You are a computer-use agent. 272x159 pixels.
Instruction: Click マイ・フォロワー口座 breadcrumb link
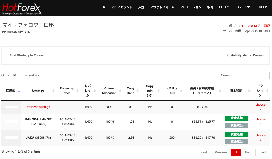click(x=253, y=26)
